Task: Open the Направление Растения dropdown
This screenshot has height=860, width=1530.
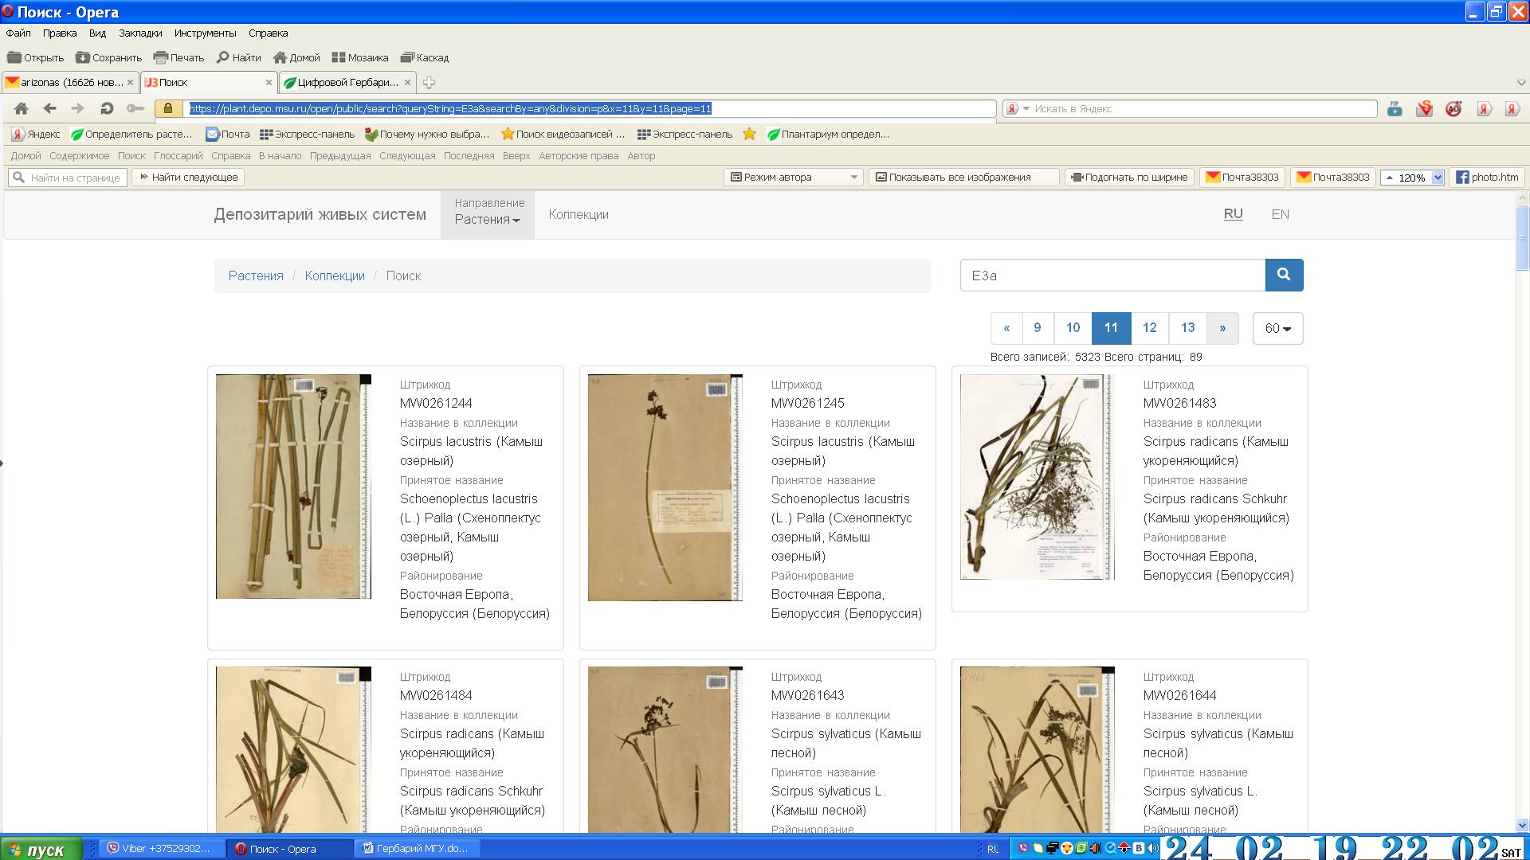Action: click(487, 213)
